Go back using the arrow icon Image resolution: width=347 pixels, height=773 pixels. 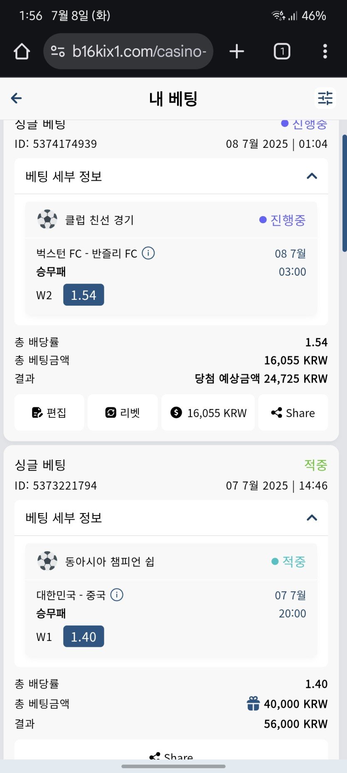pos(17,98)
